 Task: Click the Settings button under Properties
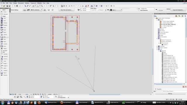tap(170, 94)
